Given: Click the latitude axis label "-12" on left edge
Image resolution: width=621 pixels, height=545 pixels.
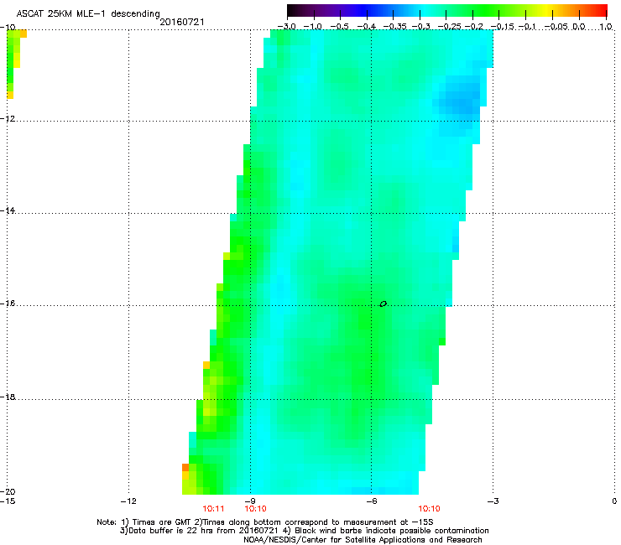Looking at the screenshot, I should coord(8,119).
